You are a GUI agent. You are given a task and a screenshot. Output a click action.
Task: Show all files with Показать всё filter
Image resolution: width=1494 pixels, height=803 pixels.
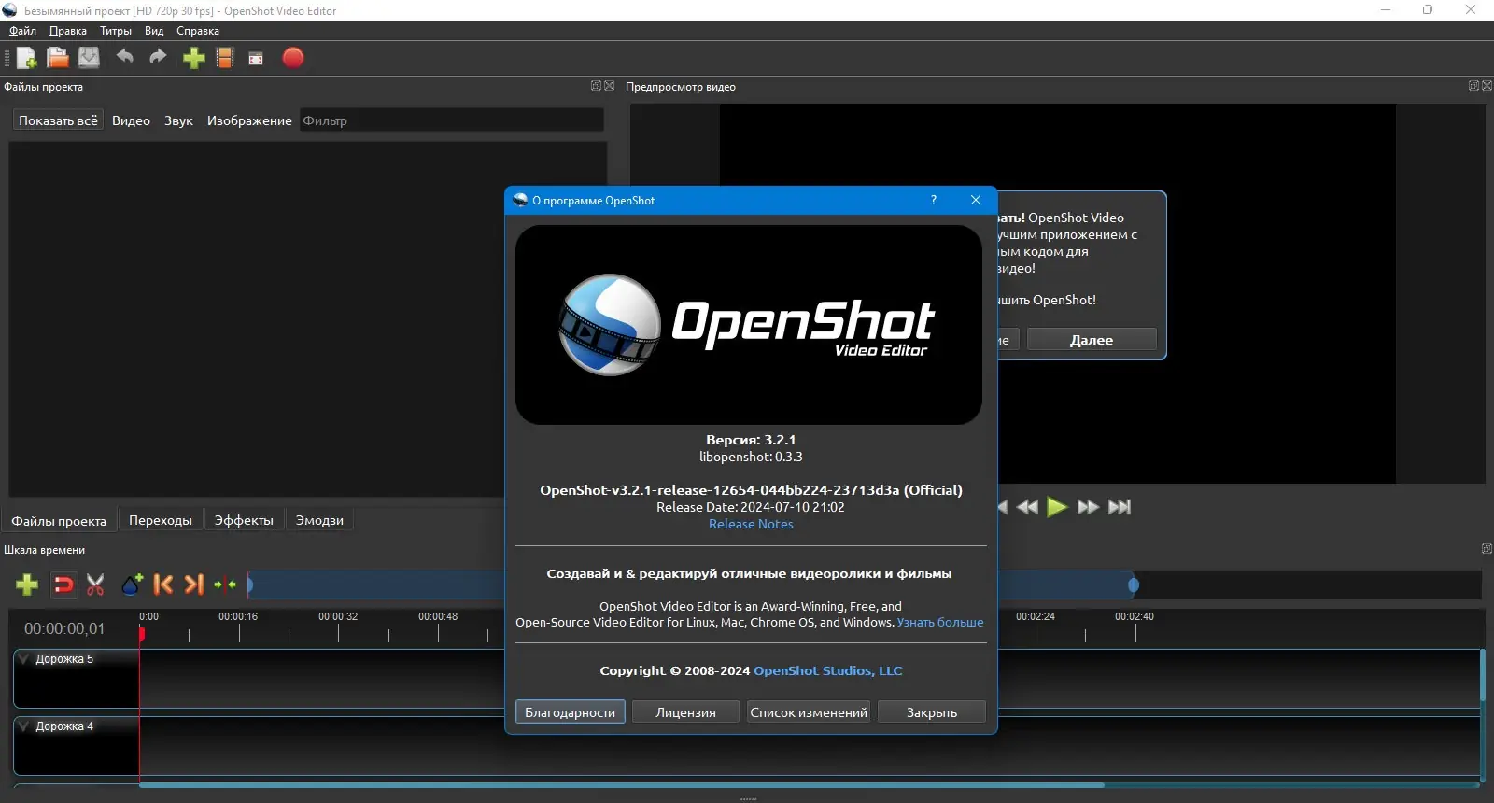58,120
